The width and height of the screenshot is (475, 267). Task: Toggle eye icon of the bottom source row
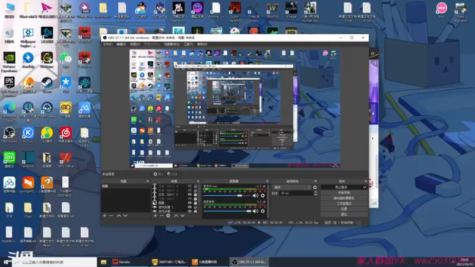click(189, 211)
